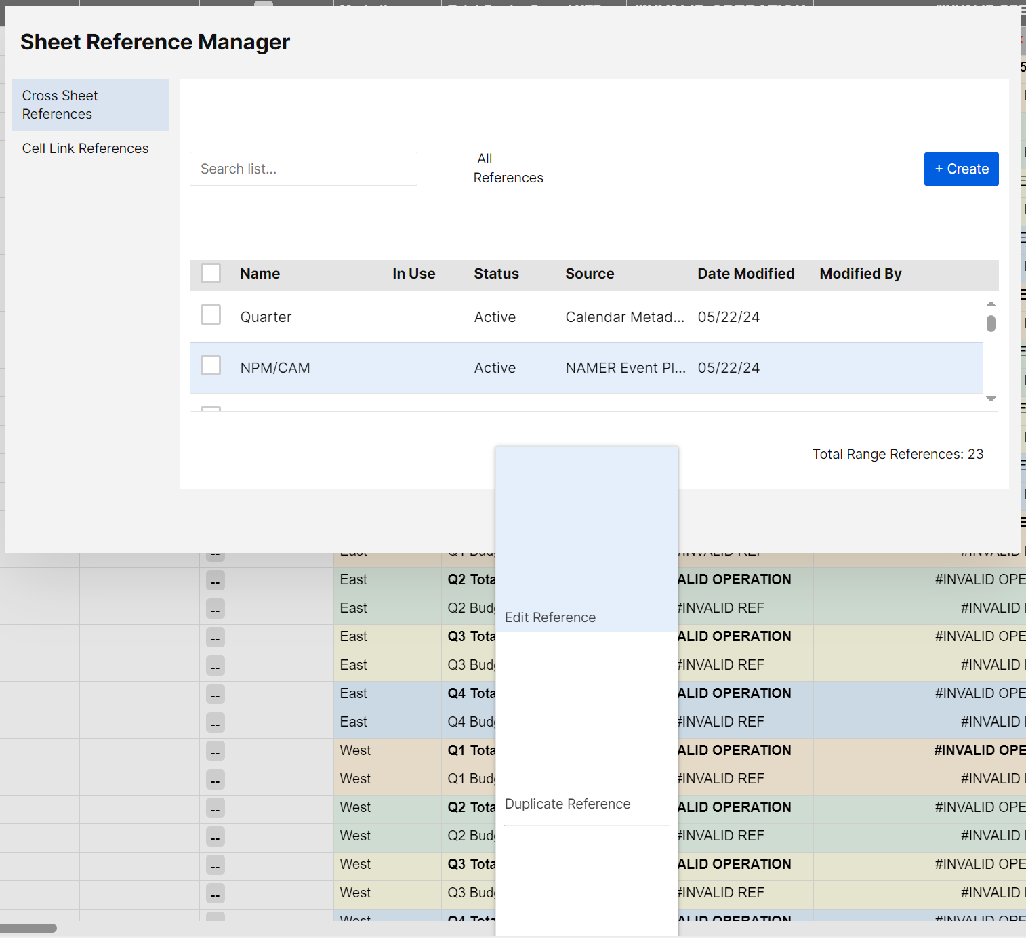Sort by the Date Modified column header
Viewport: 1026px width, 938px height.
(x=746, y=274)
